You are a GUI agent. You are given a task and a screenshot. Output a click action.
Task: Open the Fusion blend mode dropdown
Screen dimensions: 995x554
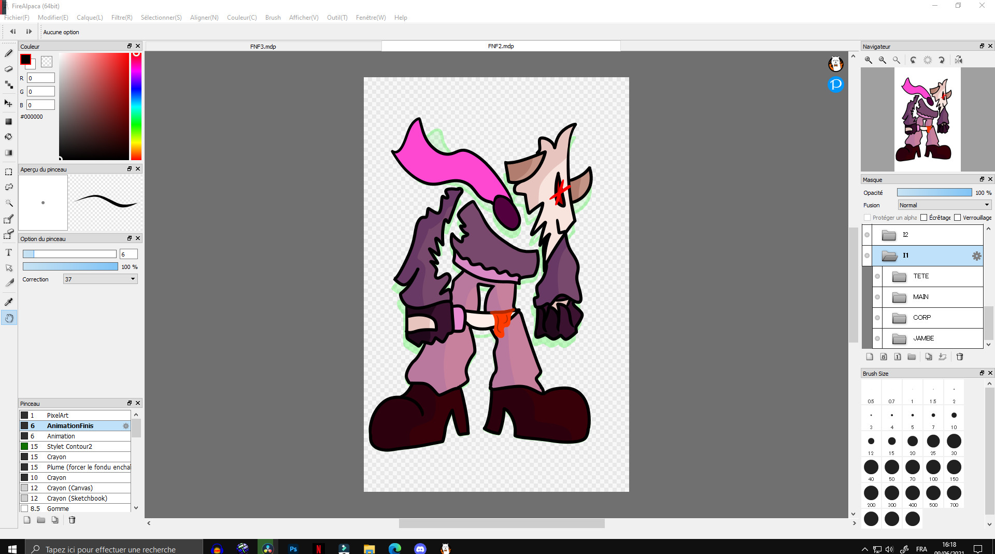(944, 205)
